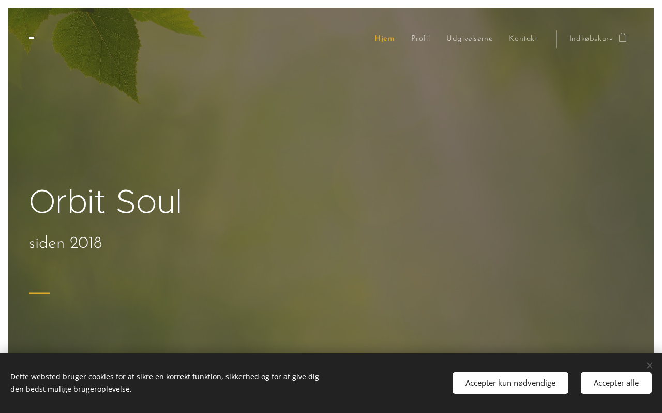Go to the Hjem menu item
The height and width of the screenshot is (413, 662).
point(385,39)
